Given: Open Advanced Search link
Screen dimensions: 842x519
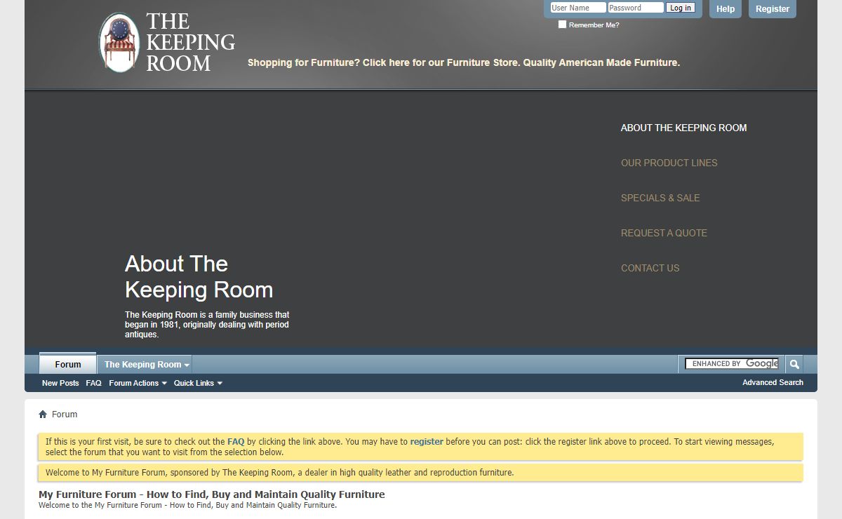Looking at the screenshot, I should click(773, 382).
